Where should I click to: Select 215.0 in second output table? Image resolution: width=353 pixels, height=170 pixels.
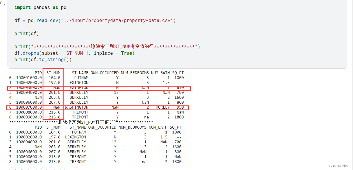[x=55, y=162]
